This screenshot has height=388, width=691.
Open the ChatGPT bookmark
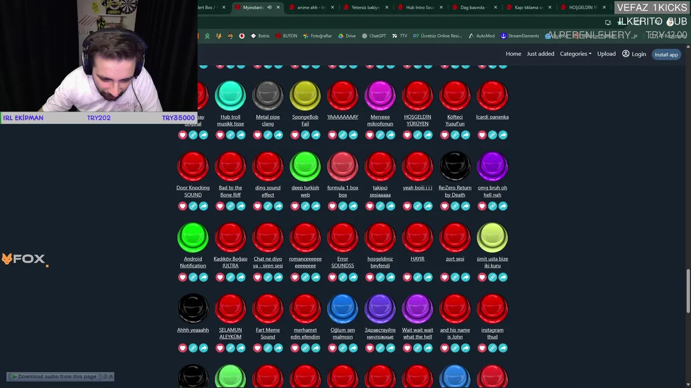[x=374, y=36]
